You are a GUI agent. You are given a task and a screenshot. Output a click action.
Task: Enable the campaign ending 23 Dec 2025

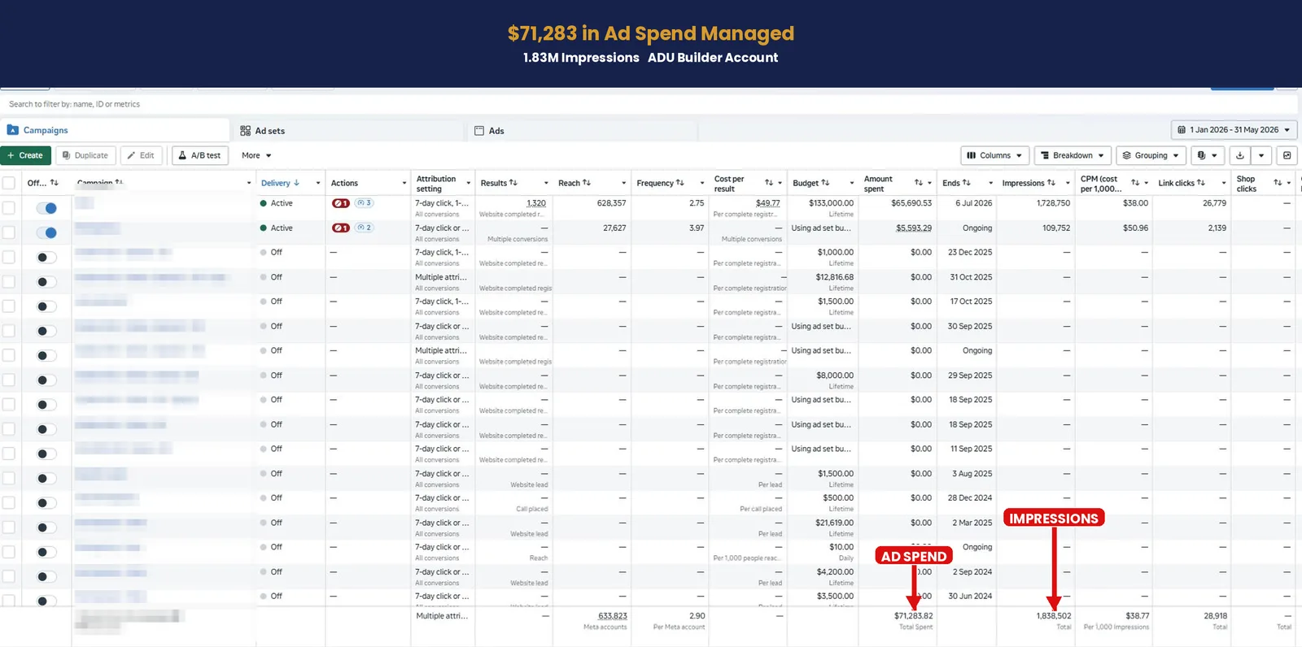[x=46, y=258]
